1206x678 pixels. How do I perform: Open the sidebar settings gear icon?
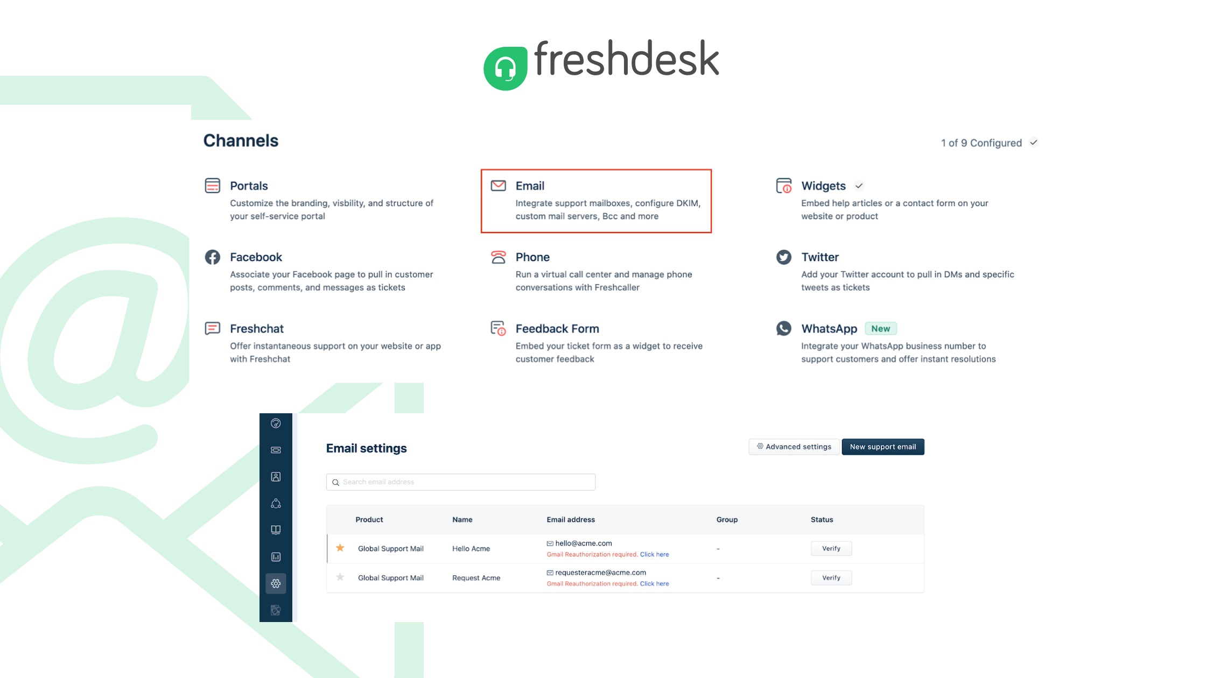pos(276,584)
